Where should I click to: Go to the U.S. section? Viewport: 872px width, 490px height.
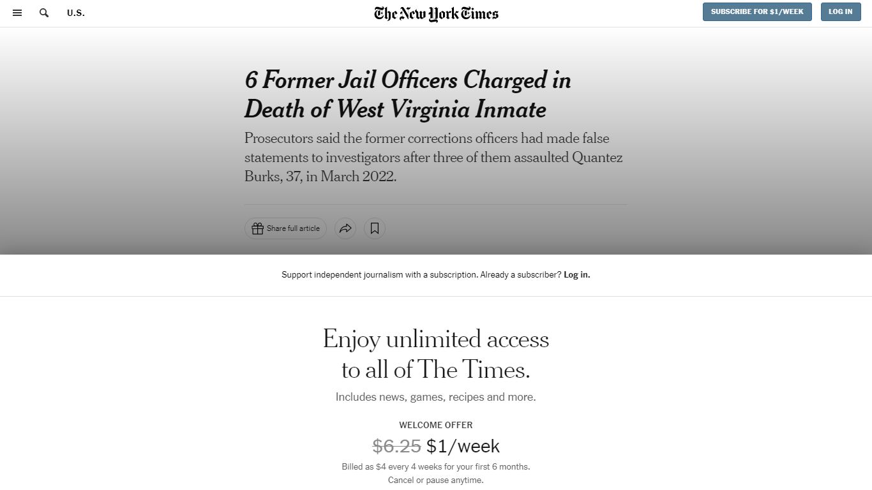coord(76,13)
